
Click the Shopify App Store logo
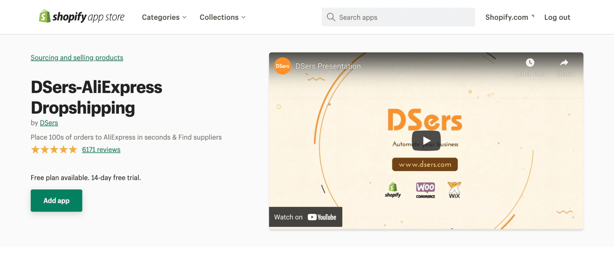[x=81, y=17]
